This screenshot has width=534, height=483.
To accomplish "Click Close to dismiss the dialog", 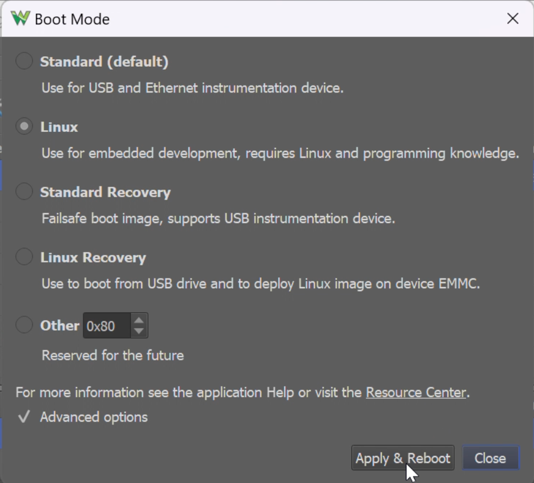I will [x=490, y=458].
